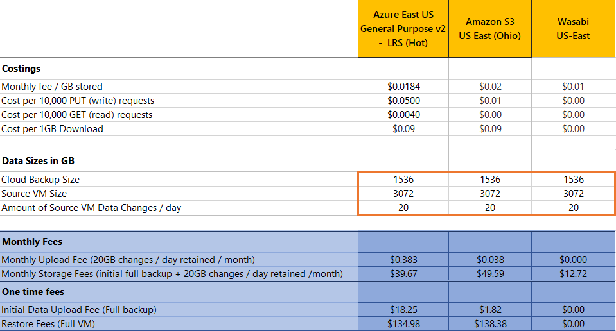Select Wasabi data changes per day cell

(x=573, y=207)
